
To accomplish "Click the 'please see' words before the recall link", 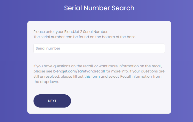I will [x=43, y=71].
